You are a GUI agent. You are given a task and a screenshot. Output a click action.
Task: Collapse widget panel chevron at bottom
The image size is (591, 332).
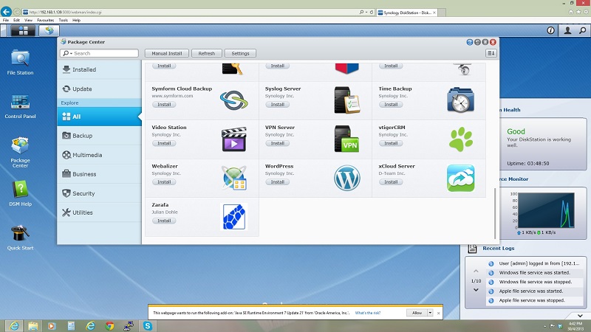pyautogui.click(x=580, y=316)
